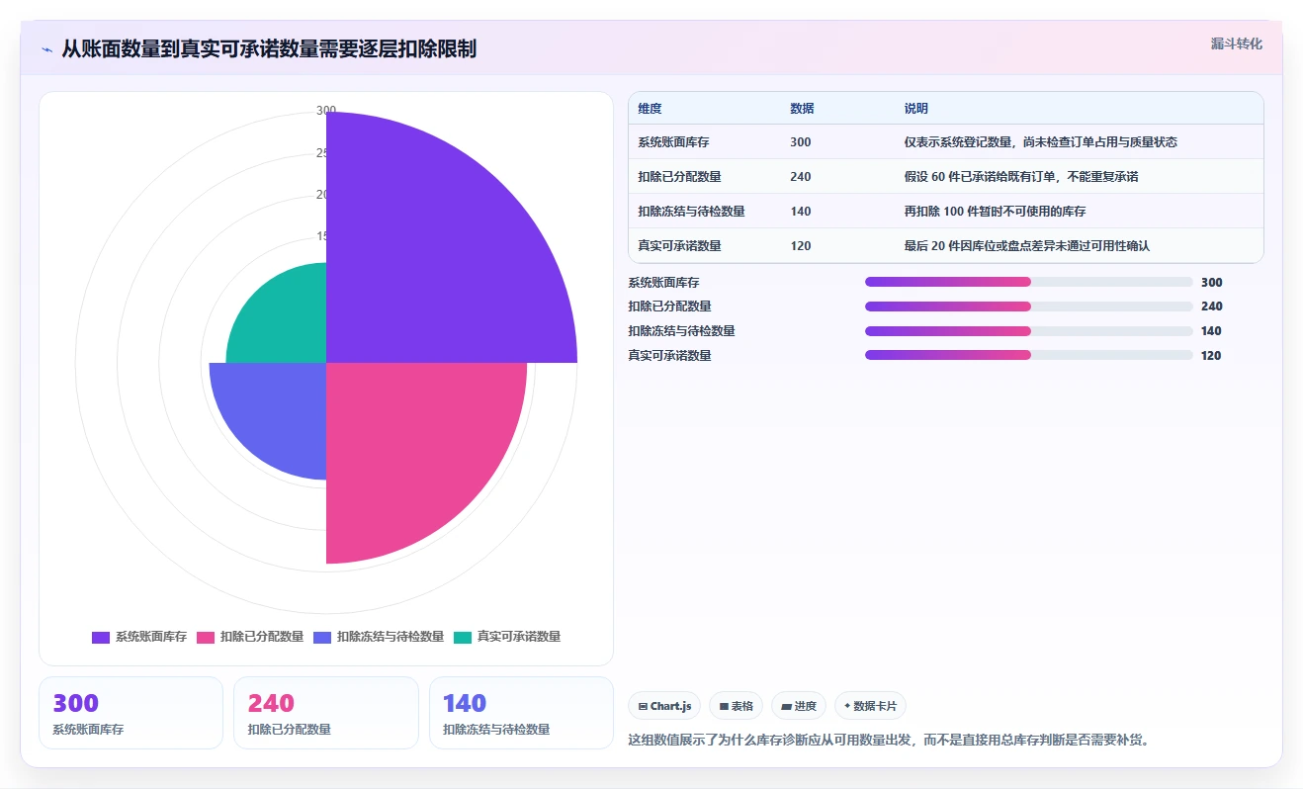Click the 漏斗转化 label in header

pos(1236,44)
